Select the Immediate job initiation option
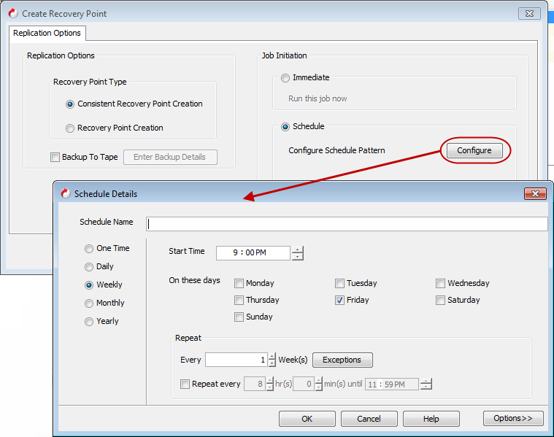This screenshot has height=437, width=554. click(285, 77)
